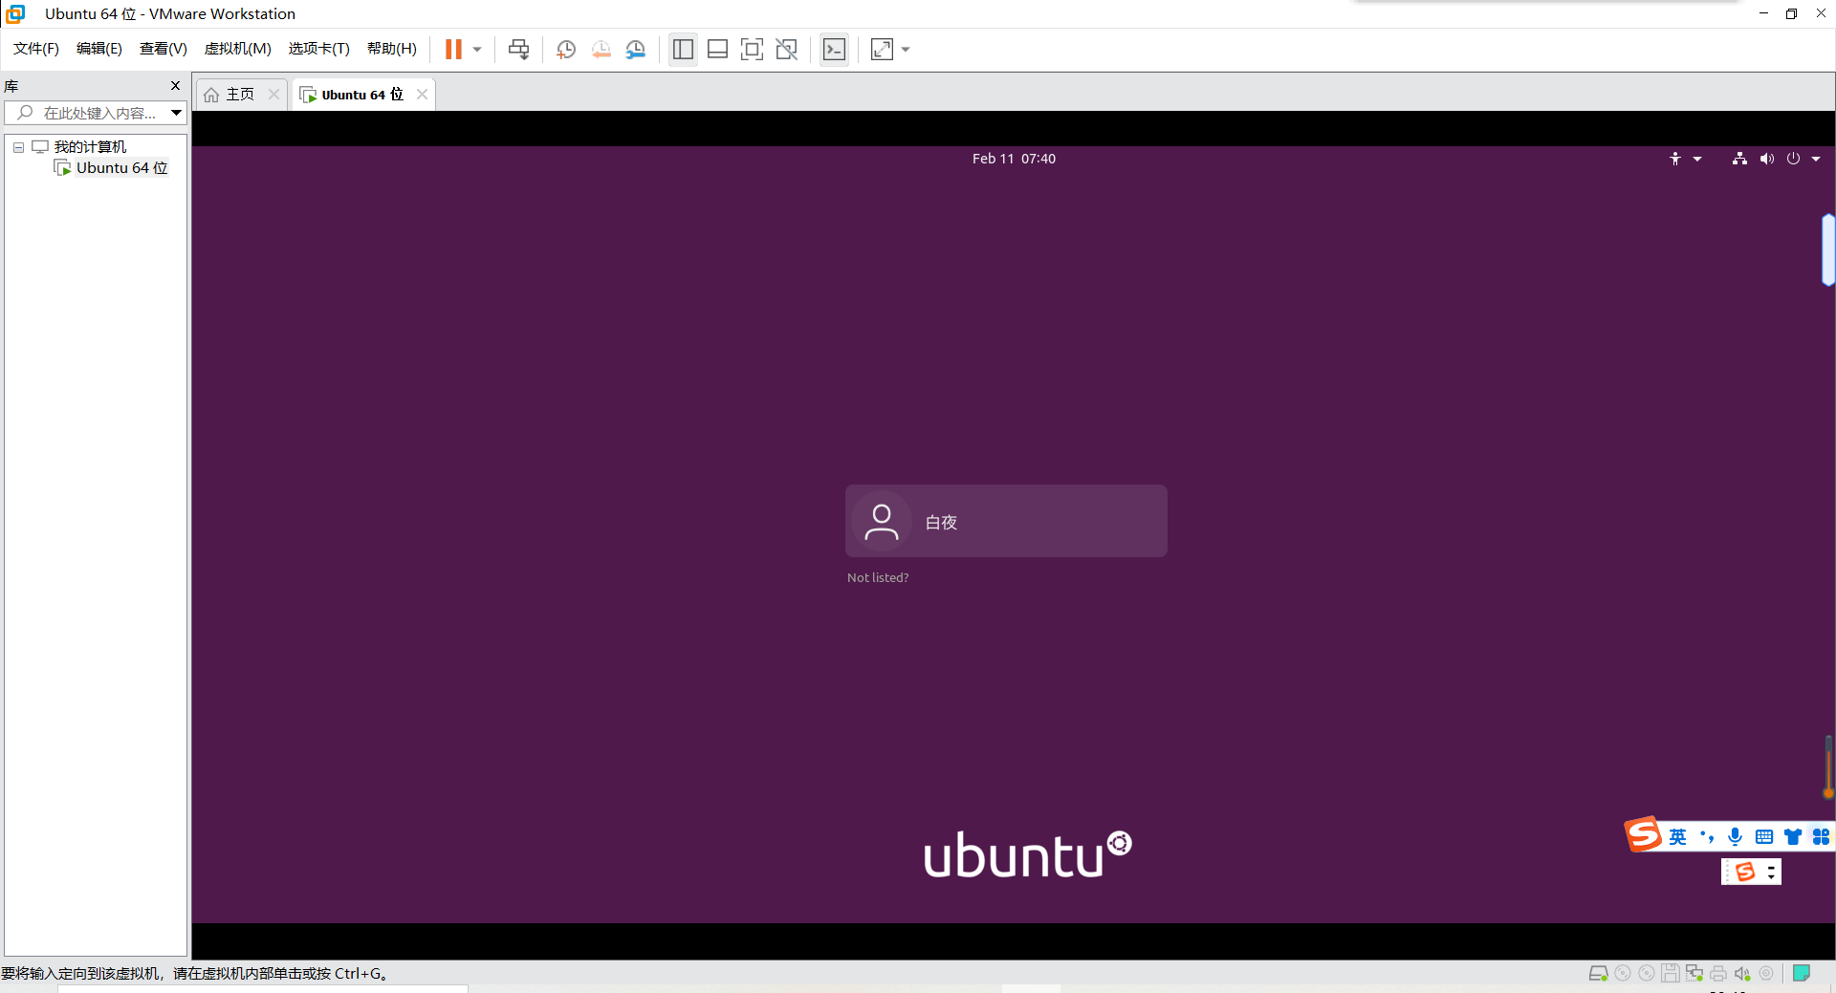The width and height of the screenshot is (1836, 993).
Task: Open the power options dropdown beside Pause
Action: [477, 49]
